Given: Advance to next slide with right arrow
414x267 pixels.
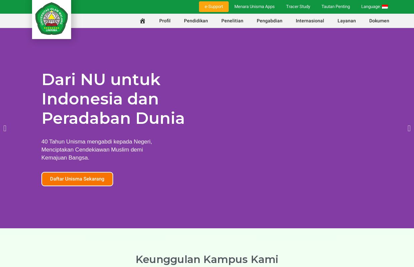Looking at the screenshot, I should click(x=409, y=128).
